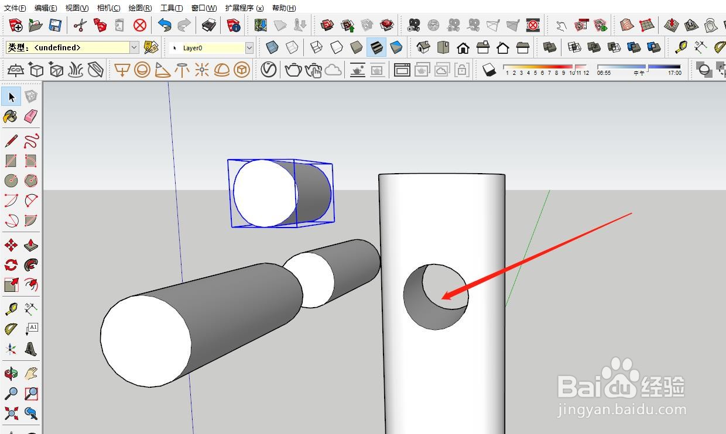The width and height of the screenshot is (726, 434).
Task: Open the 相机(C) menu
Action: coord(109,8)
